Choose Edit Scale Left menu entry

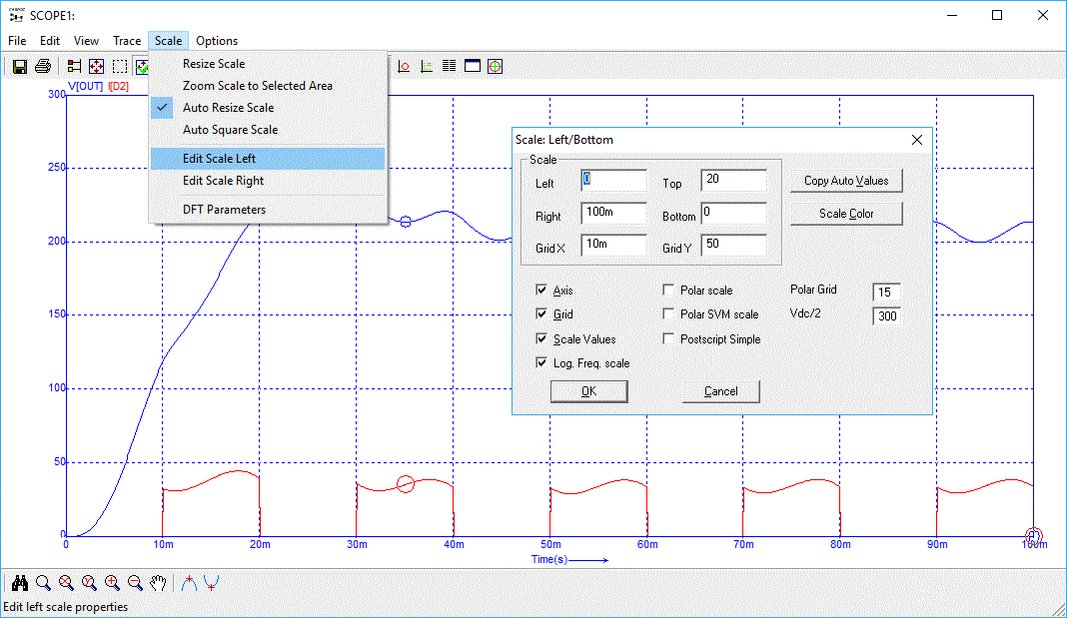tap(268, 159)
